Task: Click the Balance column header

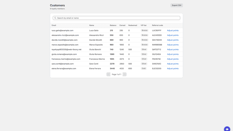Action: (113, 25)
